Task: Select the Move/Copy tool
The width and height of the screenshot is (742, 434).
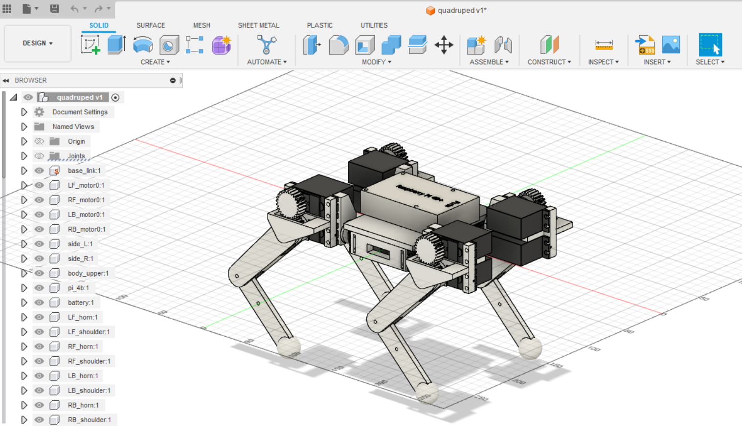Action: (x=444, y=45)
